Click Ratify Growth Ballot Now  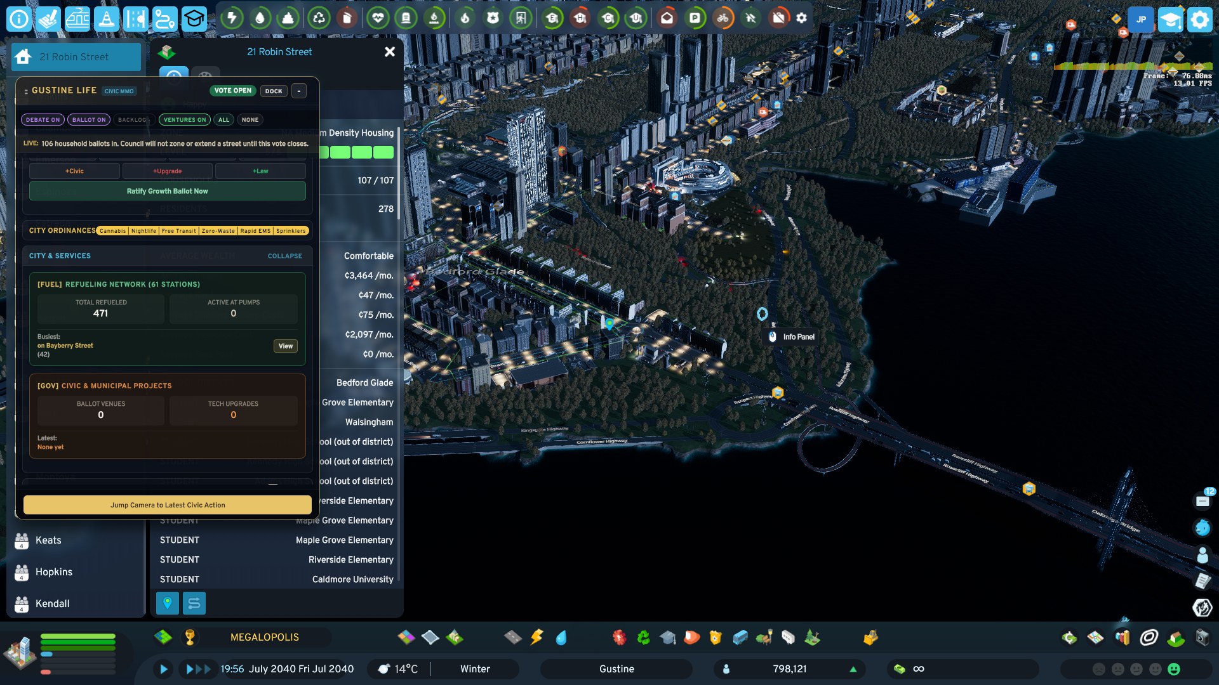tap(168, 191)
